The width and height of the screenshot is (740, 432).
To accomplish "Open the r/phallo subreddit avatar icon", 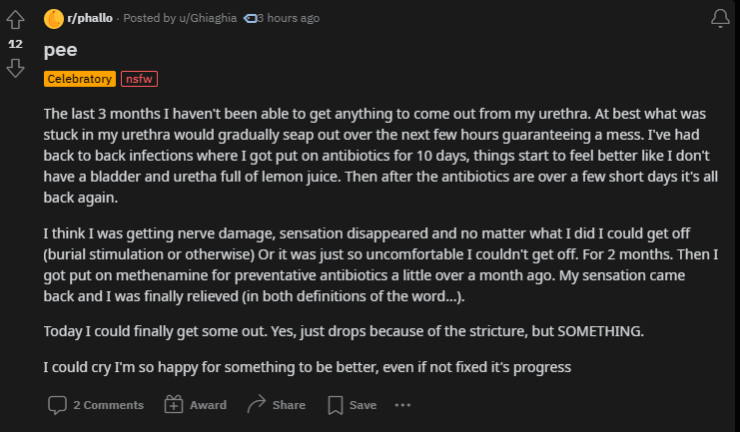I will 54,19.
